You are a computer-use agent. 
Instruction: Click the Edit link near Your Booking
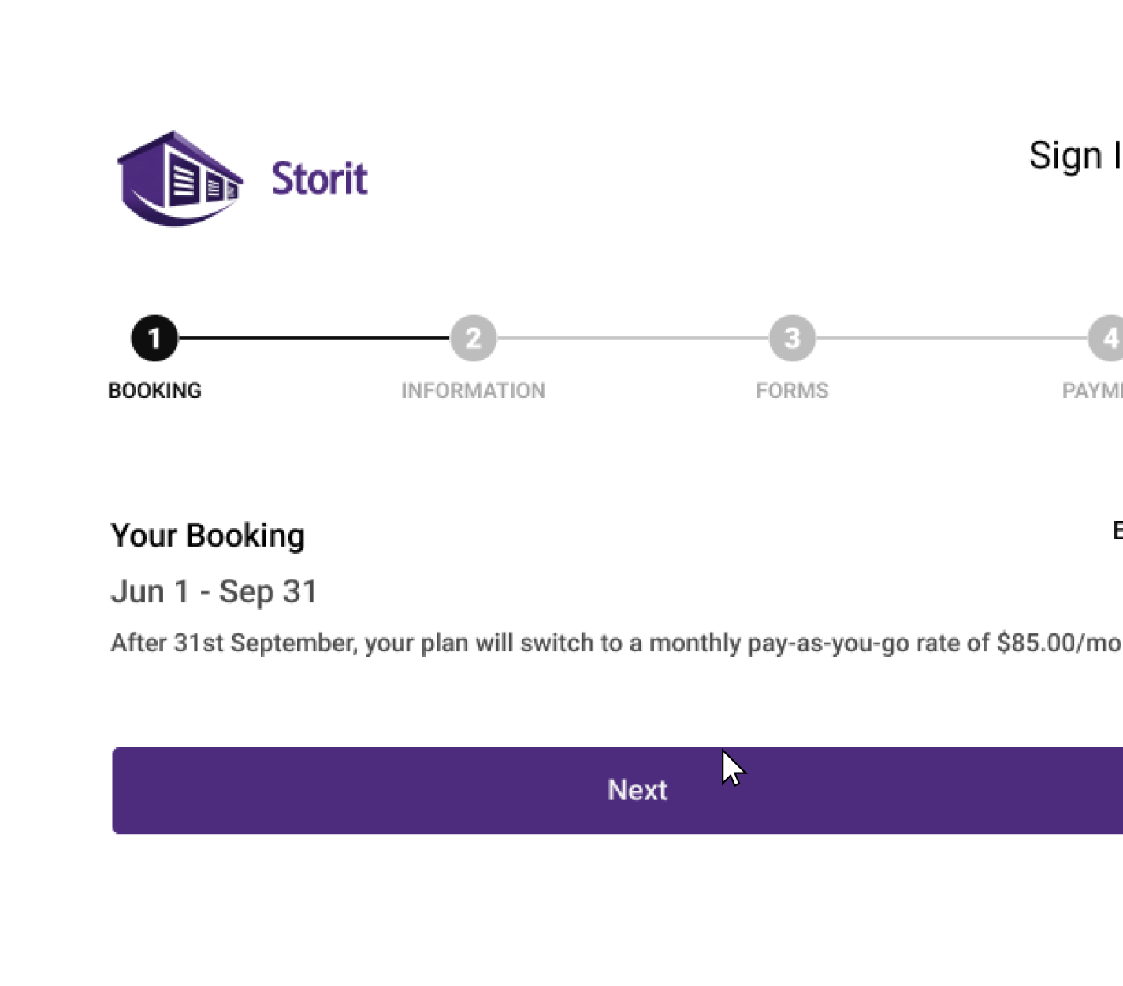coord(1116,529)
